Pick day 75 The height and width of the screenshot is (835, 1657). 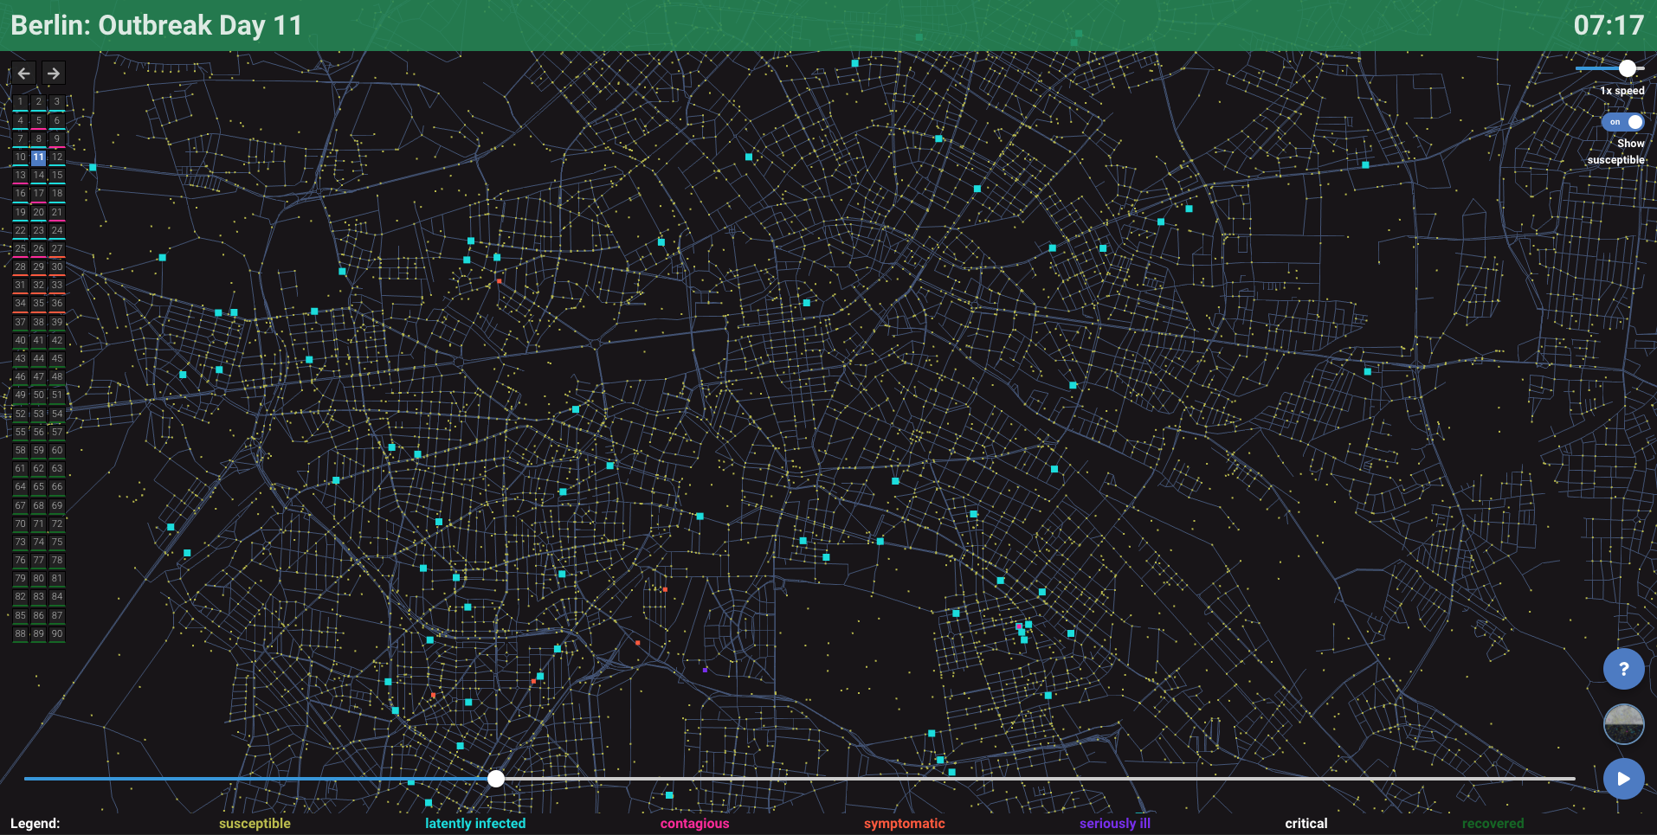pos(57,542)
